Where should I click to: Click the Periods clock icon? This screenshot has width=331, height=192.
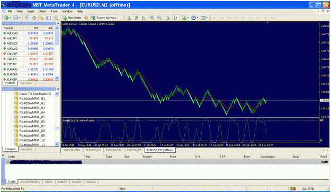[193, 18]
